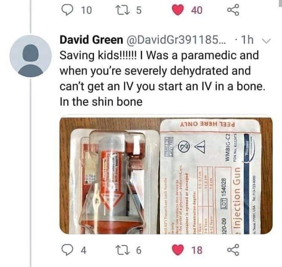282x267 pixels.
Task: Share the top tweet
Action: pos(233,10)
